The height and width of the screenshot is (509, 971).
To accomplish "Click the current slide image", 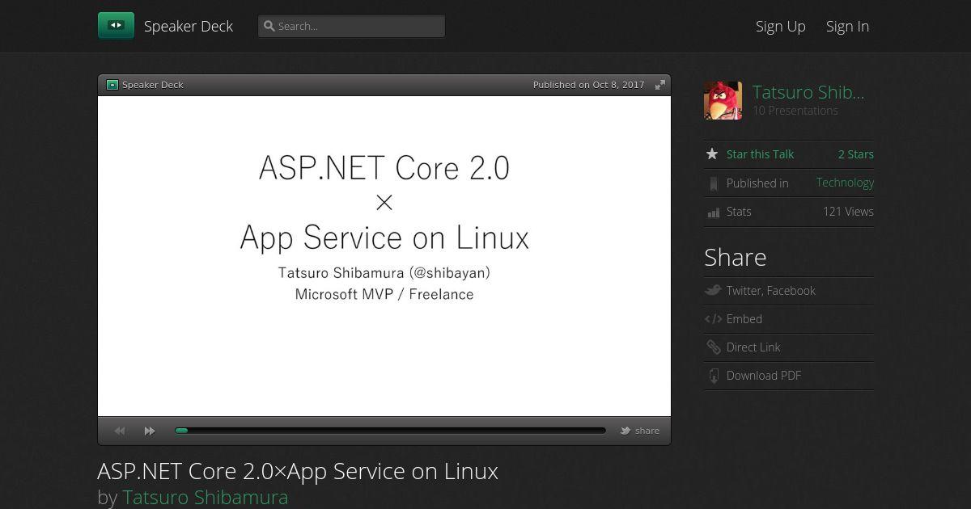I will [x=384, y=256].
